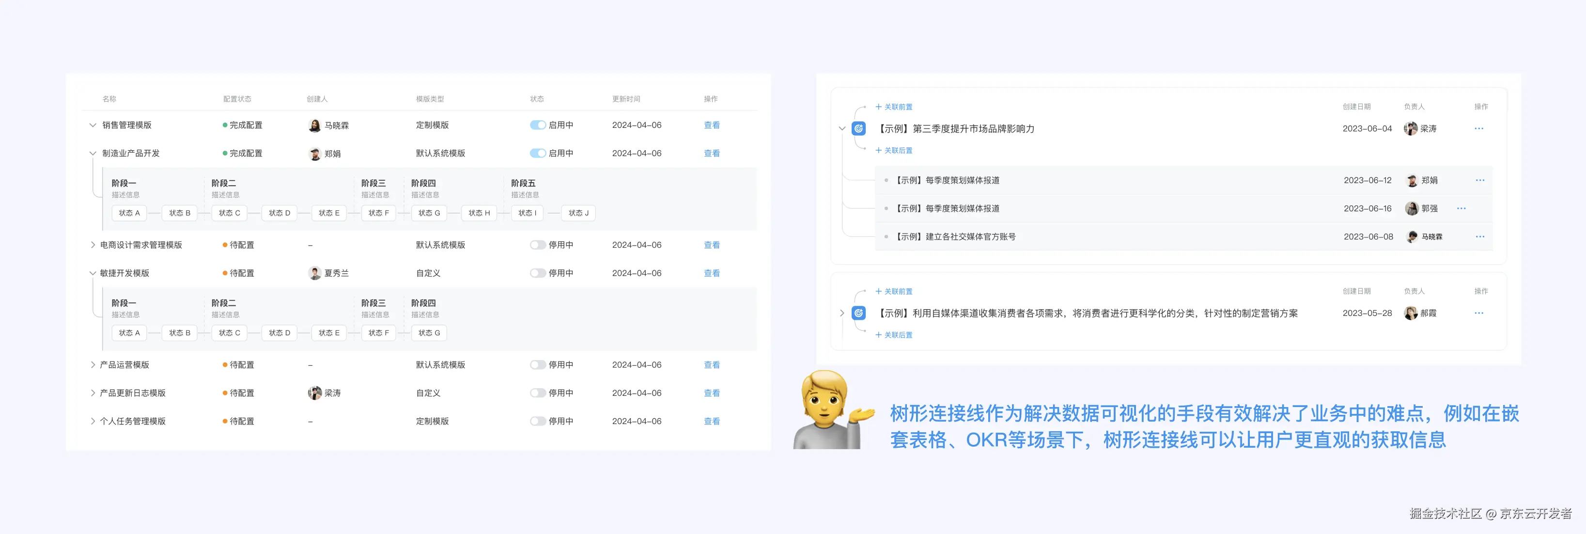Enable the 停用中 switch for 电商设计需求管理模版
Image resolution: width=1586 pixels, height=534 pixels.
pos(538,245)
